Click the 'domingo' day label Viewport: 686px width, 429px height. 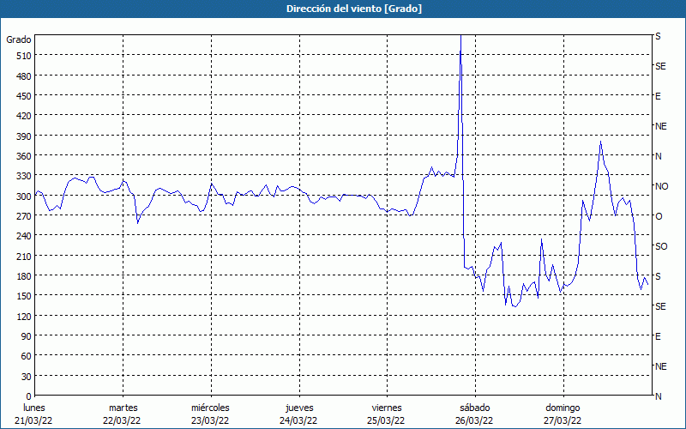point(563,408)
